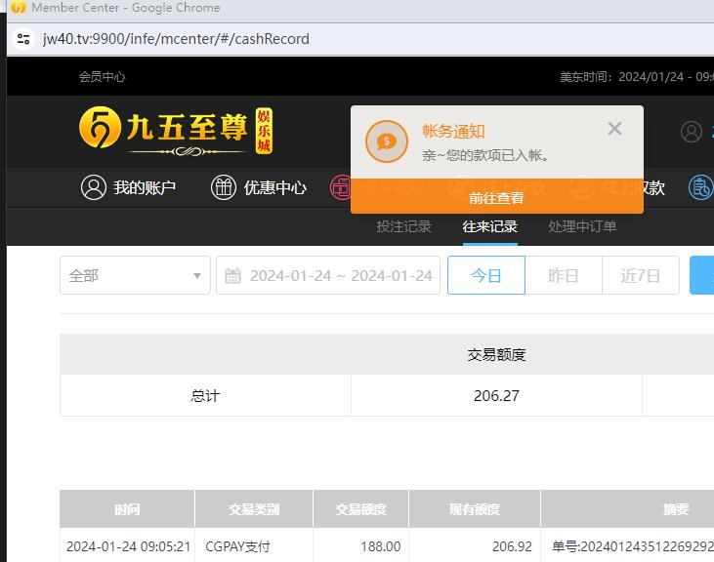Select the 今日 date filter
Viewport: 714px width, 562px height.
click(x=486, y=275)
